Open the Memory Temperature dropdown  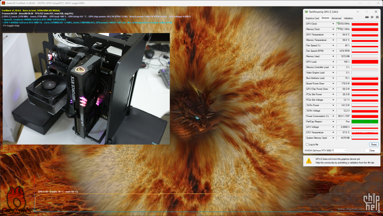click(x=333, y=40)
